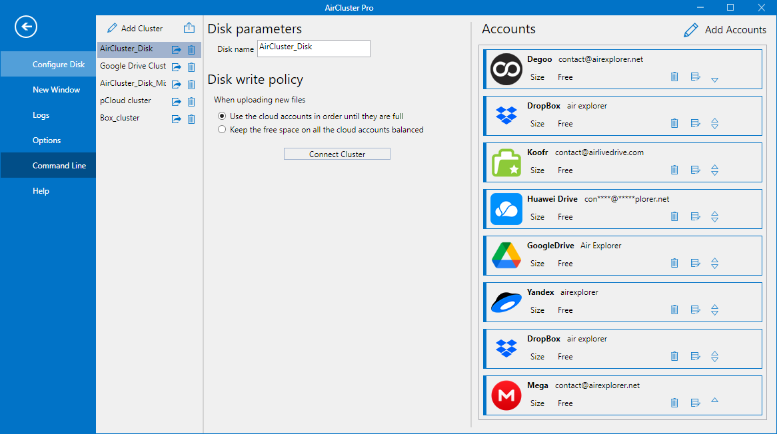Delete the pCloud cluster using its trash icon
Screen dimensions: 777x434
click(191, 101)
